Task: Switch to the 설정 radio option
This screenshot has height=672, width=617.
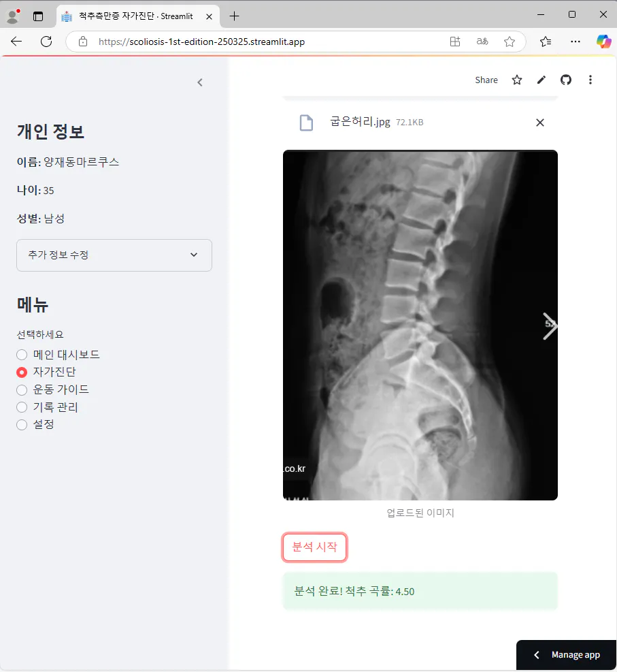Action: click(21, 424)
